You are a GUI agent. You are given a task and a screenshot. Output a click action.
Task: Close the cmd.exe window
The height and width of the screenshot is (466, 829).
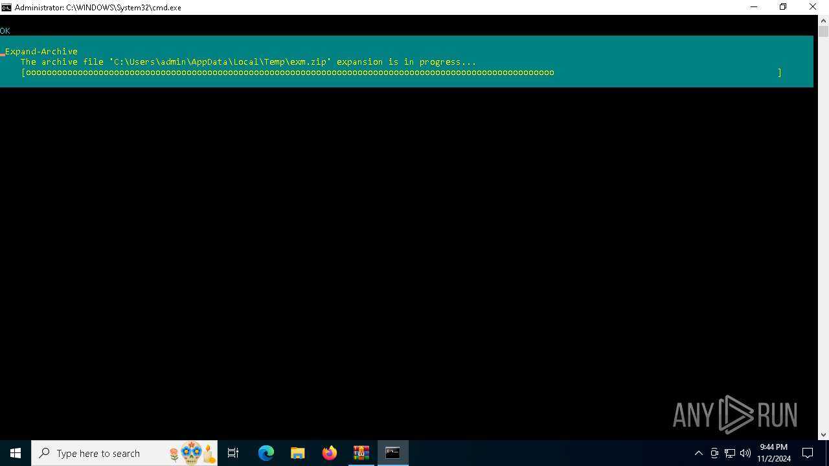(813, 7)
